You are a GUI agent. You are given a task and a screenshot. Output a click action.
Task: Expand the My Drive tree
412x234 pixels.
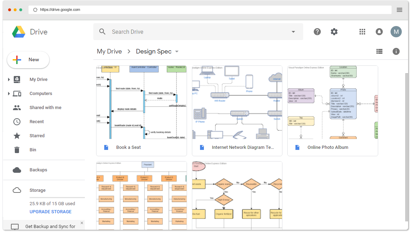click(9, 79)
